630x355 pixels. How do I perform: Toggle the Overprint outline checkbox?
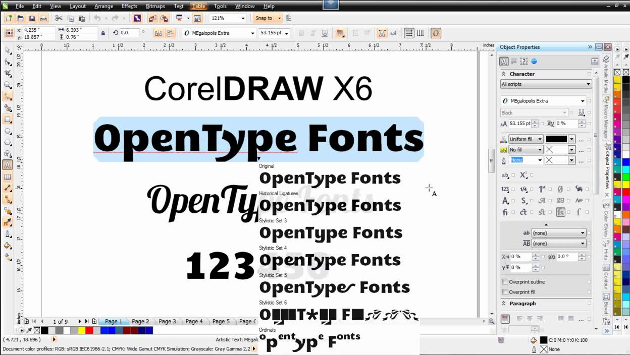tap(505, 282)
